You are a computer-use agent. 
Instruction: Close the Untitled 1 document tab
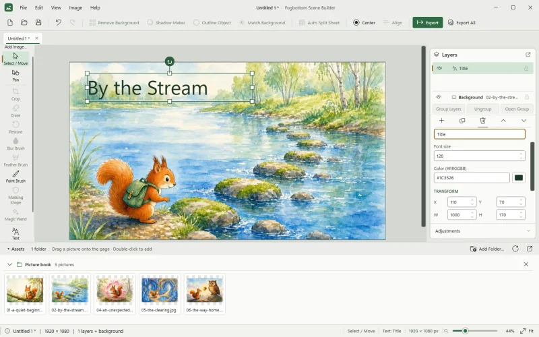pos(37,38)
